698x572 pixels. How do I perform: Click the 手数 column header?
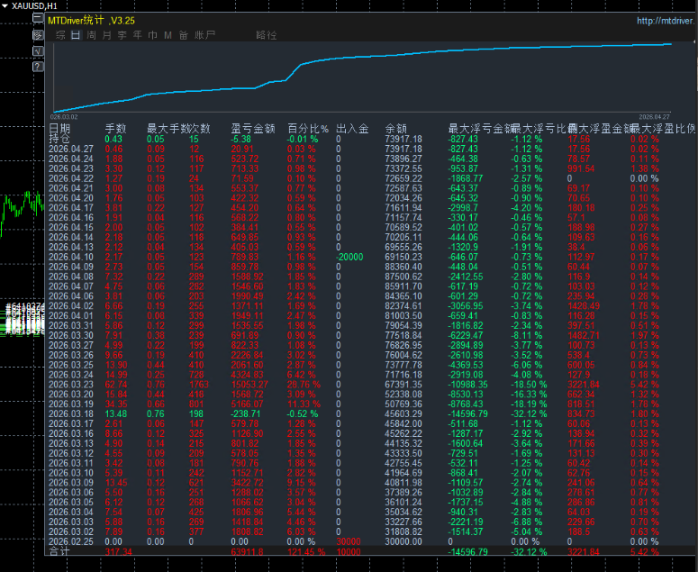point(116,129)
